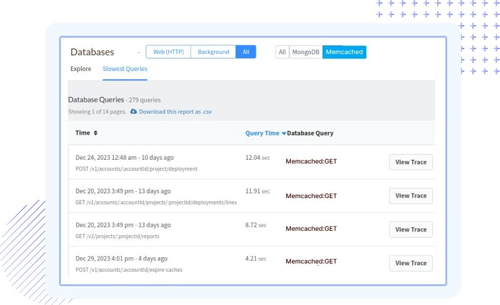This screenshot has height=305, width=500.
Task: Click the cloud download icon
Action: point(133,111)
